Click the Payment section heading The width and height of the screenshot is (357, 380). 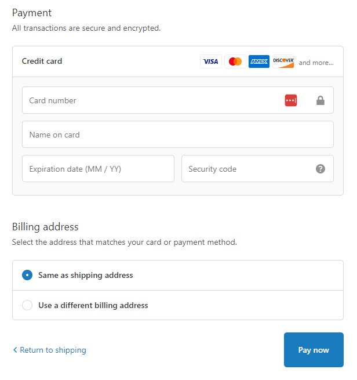click(x=32, y=13)
